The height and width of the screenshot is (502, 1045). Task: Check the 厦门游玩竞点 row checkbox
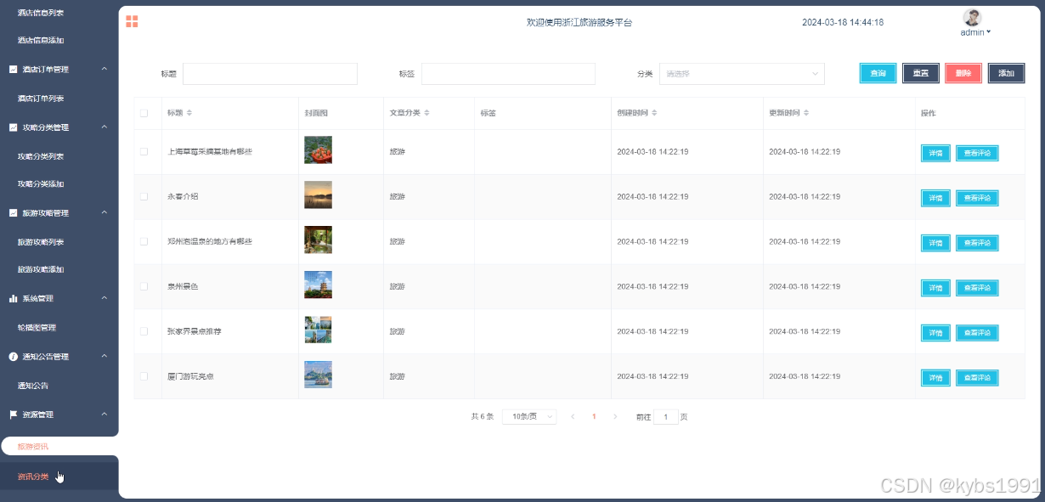click(144, 375)
